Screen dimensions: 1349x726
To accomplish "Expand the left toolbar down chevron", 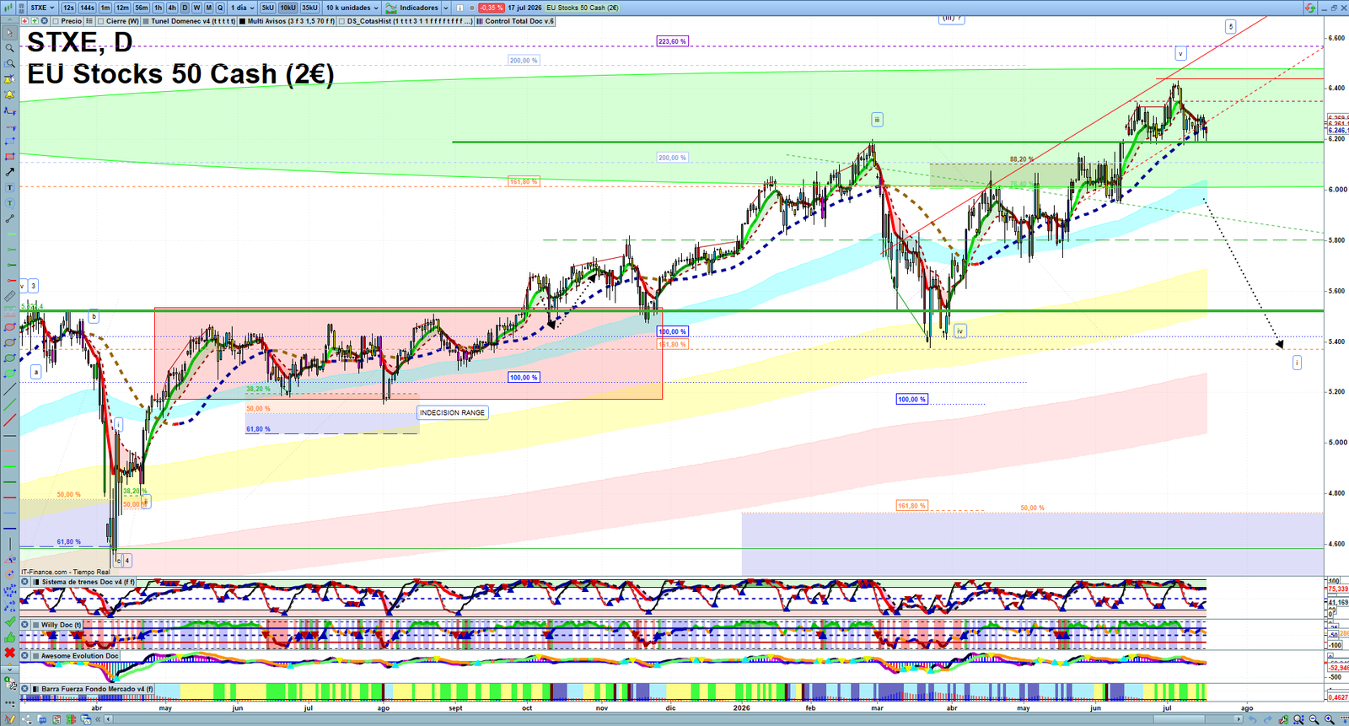I will pos(10,669).
